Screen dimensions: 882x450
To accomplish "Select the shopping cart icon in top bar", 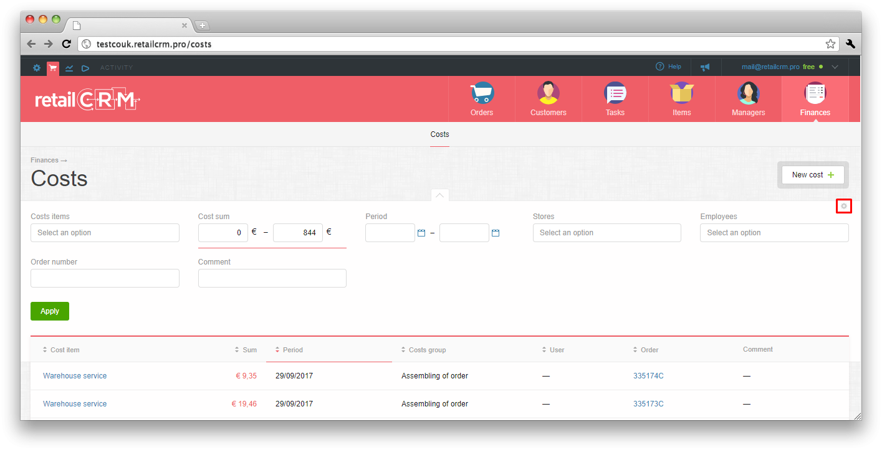I will tap(53, 68).
